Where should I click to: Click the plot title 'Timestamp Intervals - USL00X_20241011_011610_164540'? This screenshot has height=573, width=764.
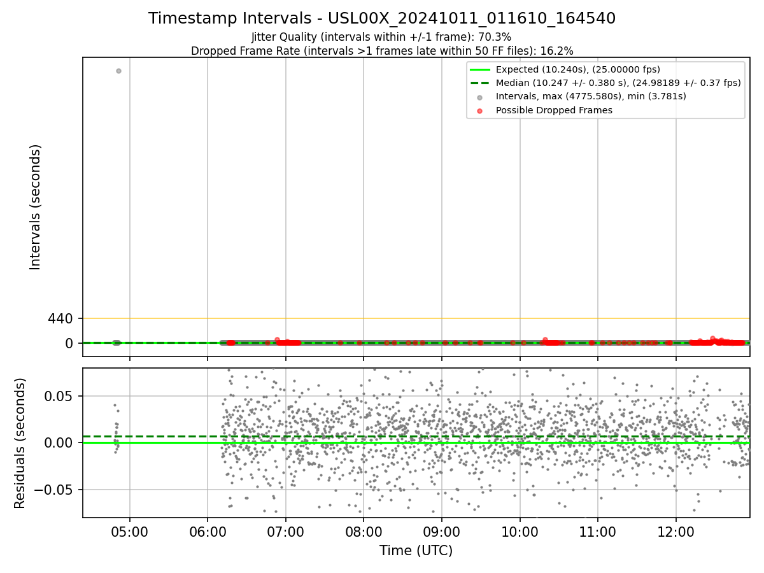pyautogui.click(x=382, y=18)
